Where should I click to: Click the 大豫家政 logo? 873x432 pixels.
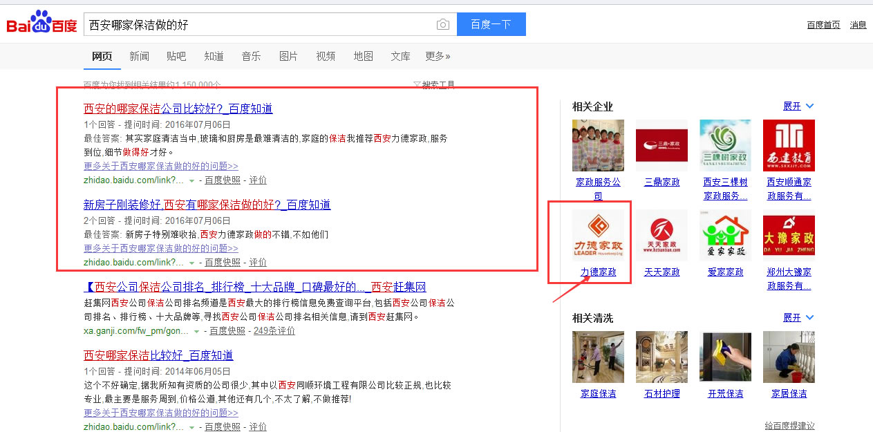pos(789,235)
